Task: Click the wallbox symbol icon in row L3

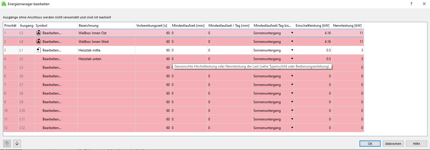Action: 38,33
